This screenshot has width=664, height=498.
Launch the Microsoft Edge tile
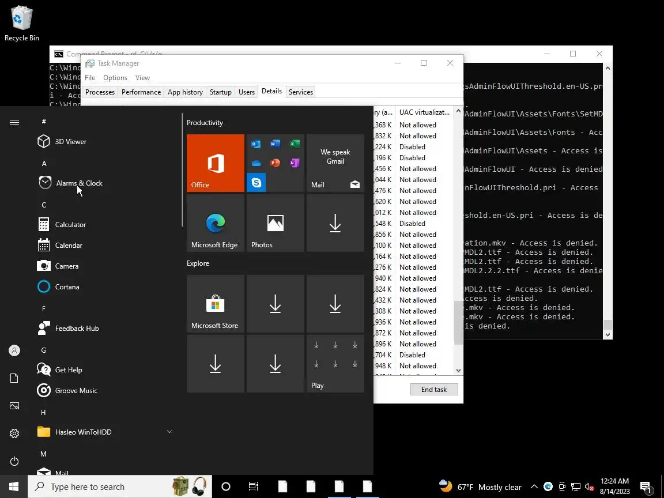215,223
